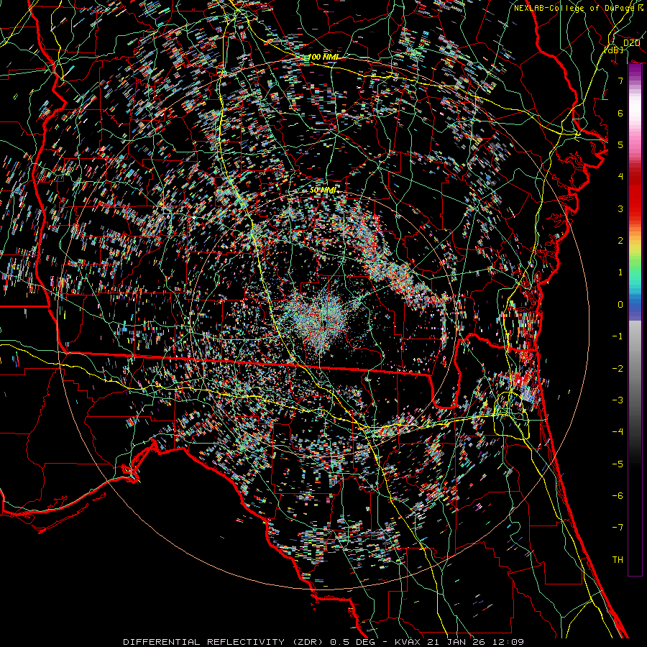
Task: Click the "-6" value on the color scale
Action: click(x=618, y=496)
